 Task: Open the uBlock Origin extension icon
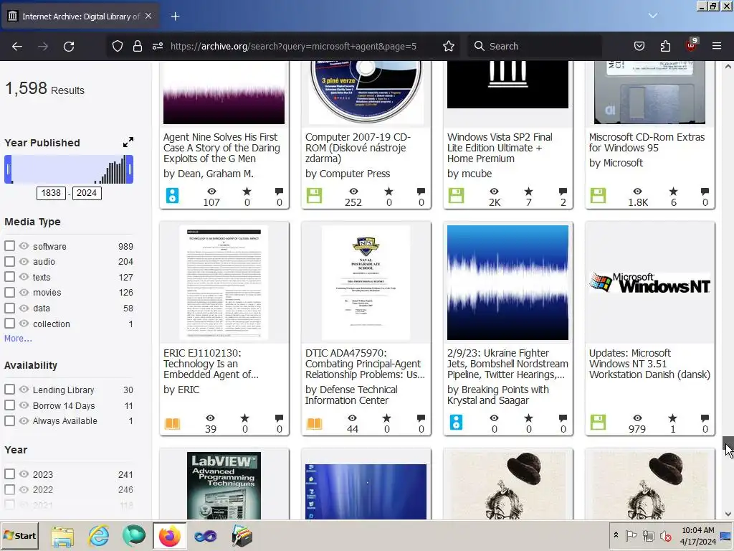pos(692,45)
